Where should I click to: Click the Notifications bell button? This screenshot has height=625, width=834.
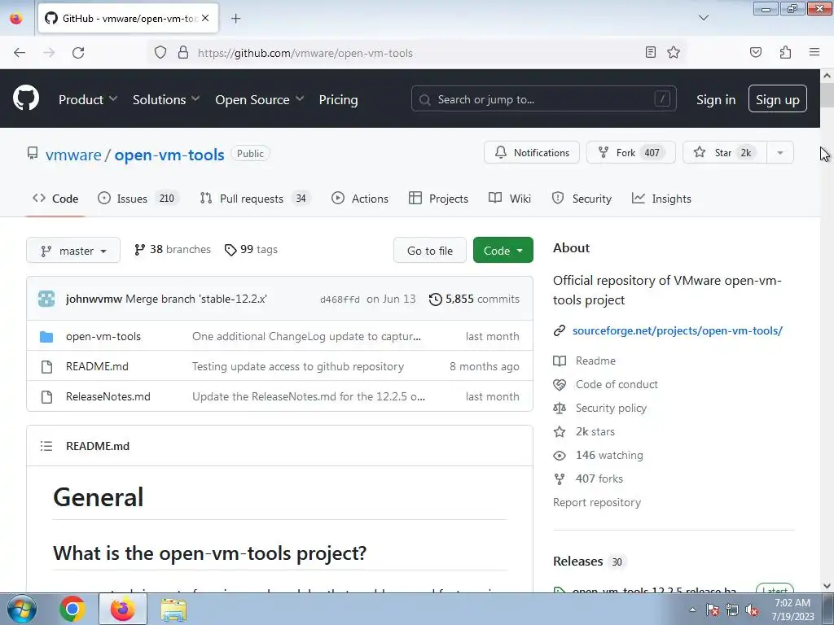coord(531,152)
